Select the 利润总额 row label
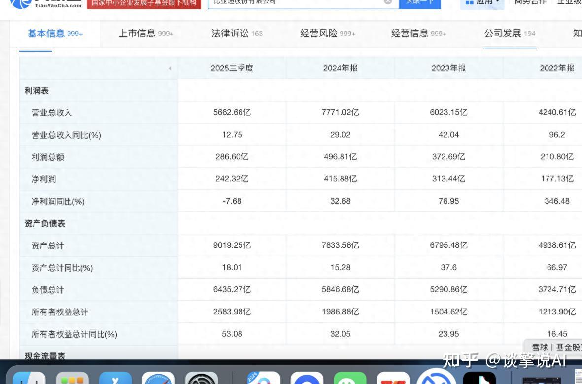582x384 pixels. click(x=47, y=157)
